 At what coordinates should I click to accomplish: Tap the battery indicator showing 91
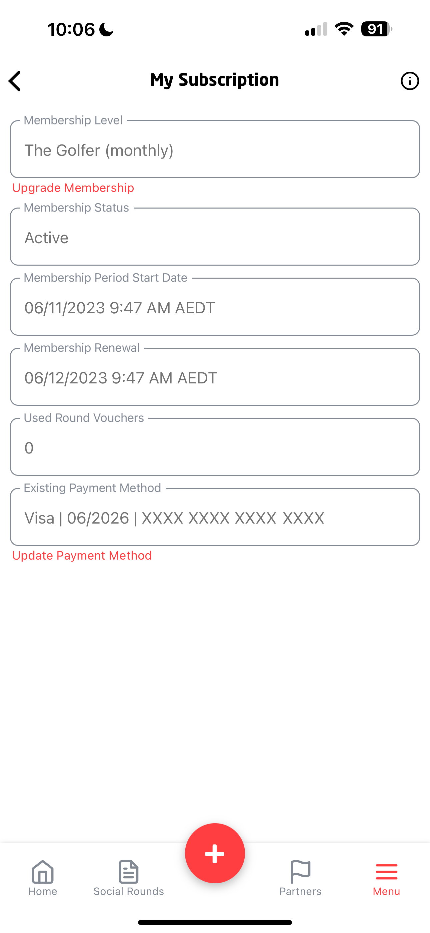tap(376, 29)
